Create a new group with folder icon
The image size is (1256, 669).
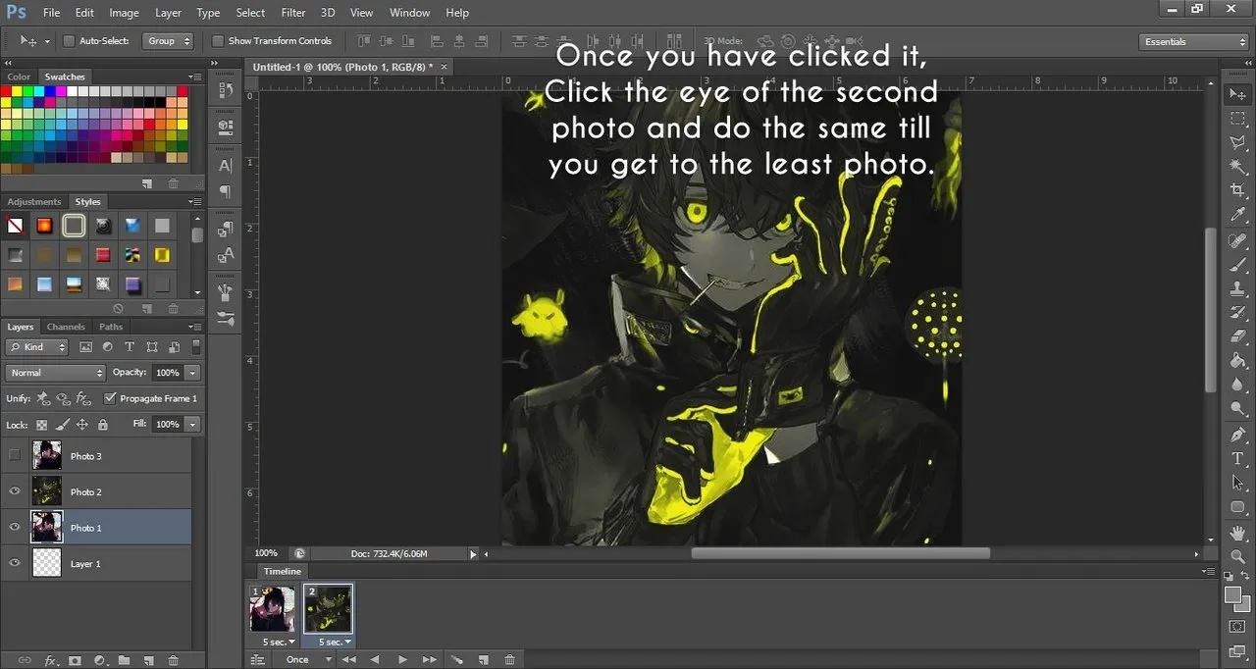(x=124, y=661)
